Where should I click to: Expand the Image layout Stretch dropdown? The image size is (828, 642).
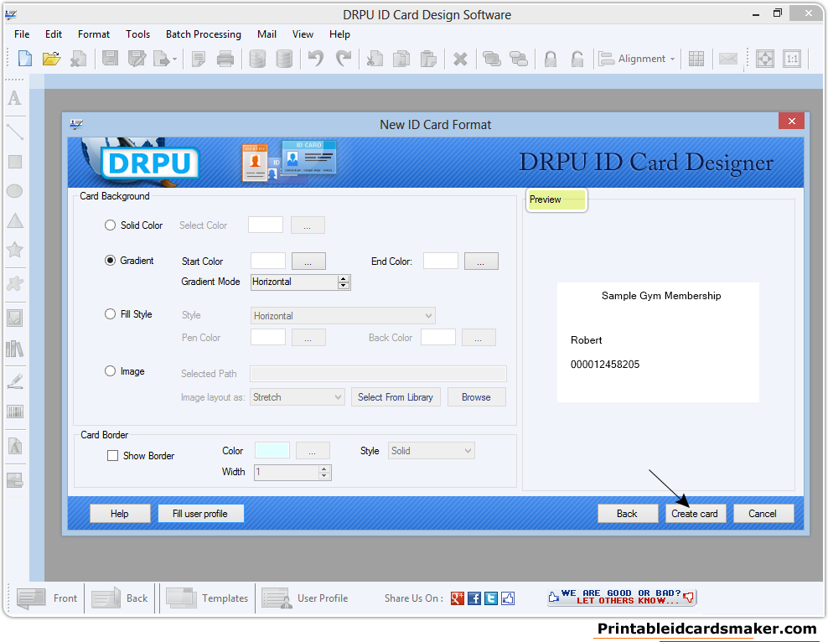[298, 397]
